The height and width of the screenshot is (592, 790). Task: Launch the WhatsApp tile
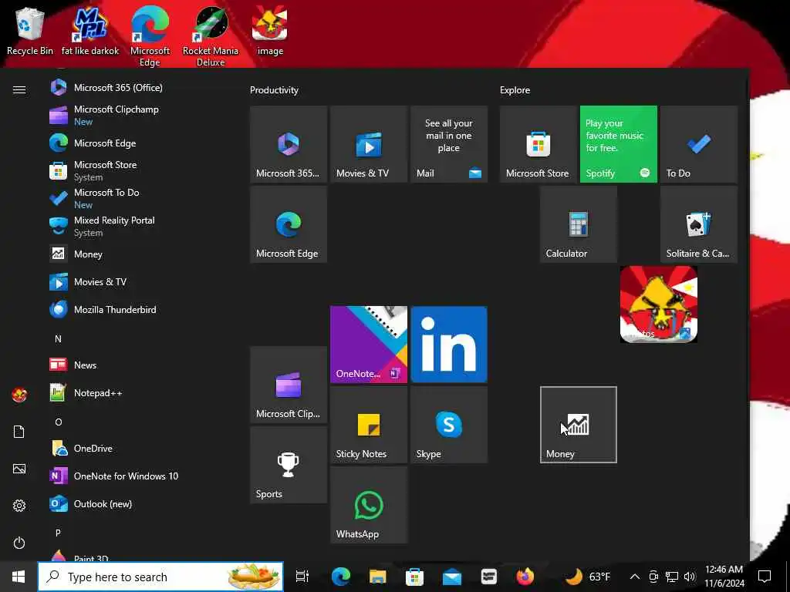368,505
